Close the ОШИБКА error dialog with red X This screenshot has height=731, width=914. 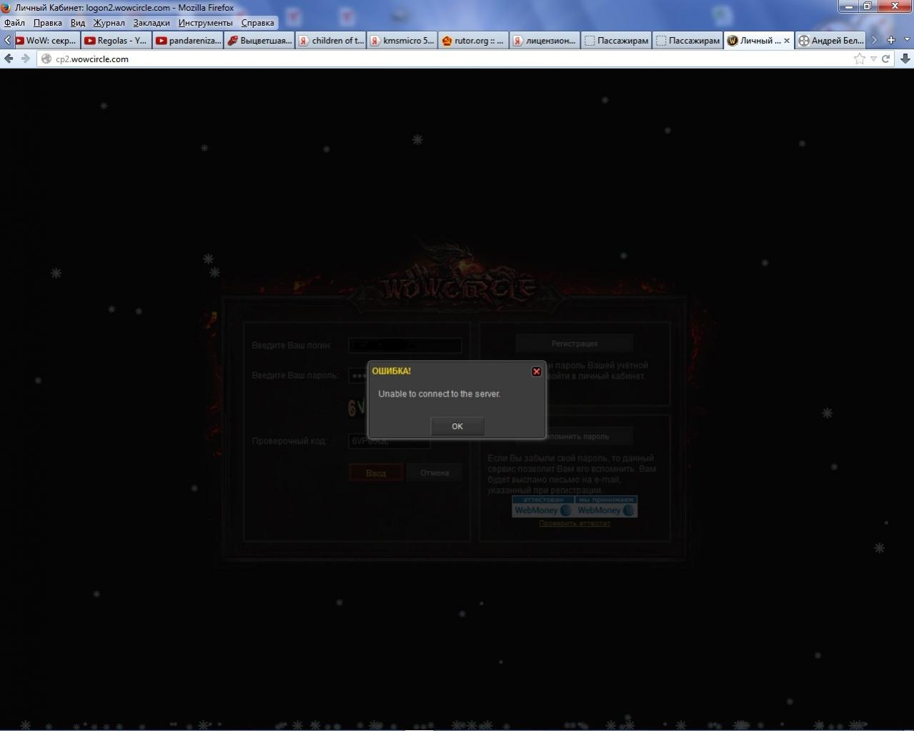coord(536,372)
